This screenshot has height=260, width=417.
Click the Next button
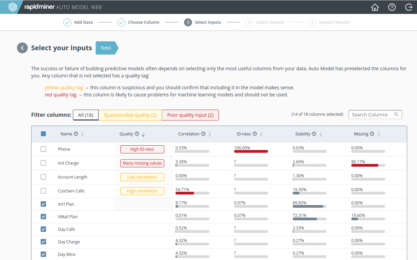106,48
